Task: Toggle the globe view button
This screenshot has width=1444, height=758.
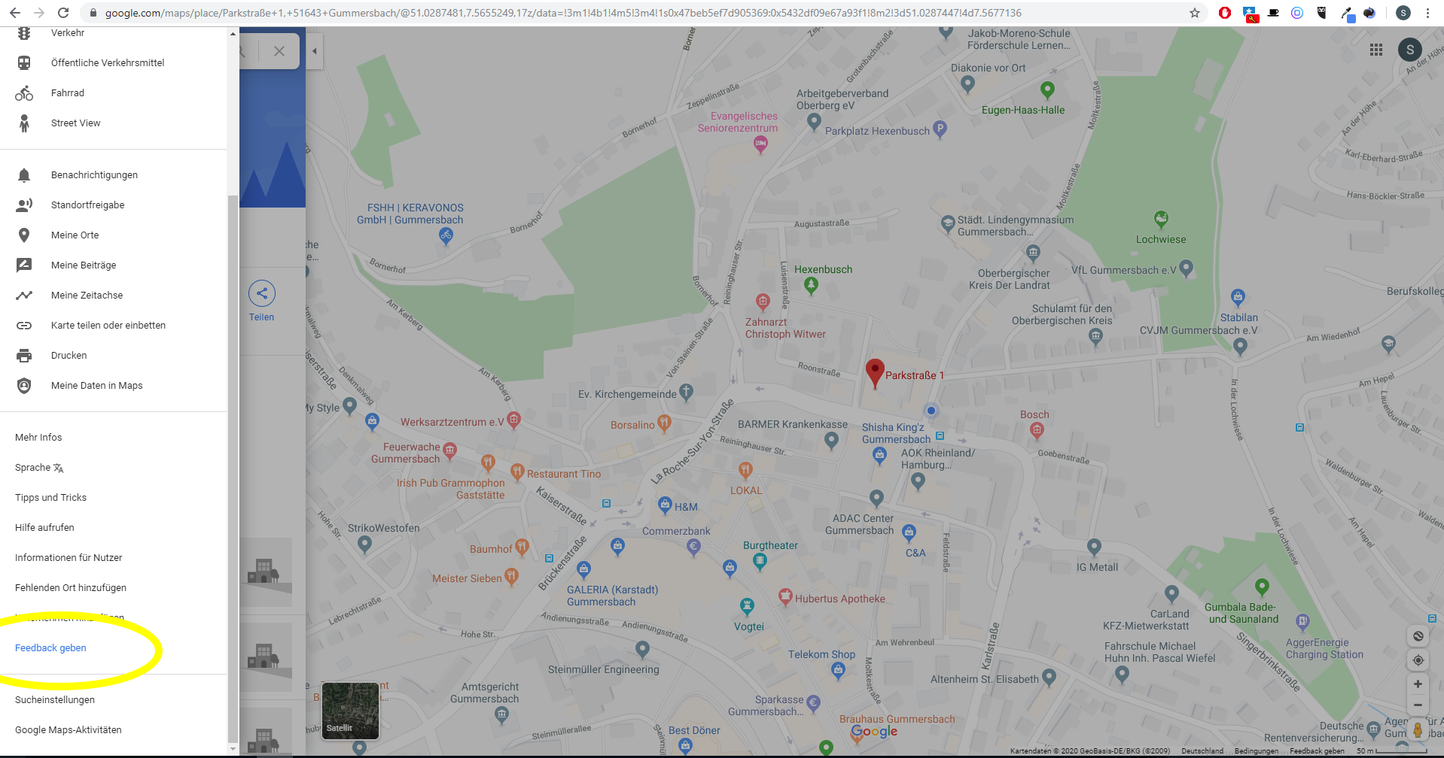Action: 1418,636
